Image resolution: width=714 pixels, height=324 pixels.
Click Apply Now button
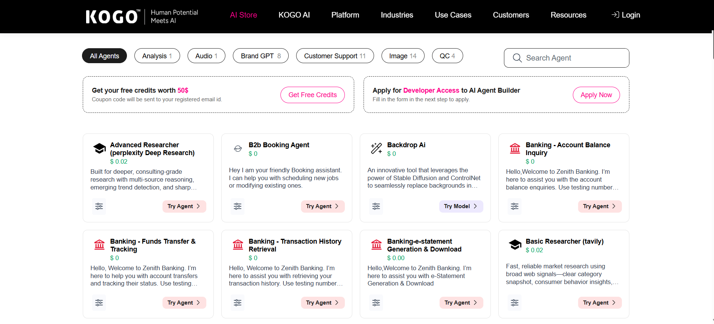pos(596,95)
